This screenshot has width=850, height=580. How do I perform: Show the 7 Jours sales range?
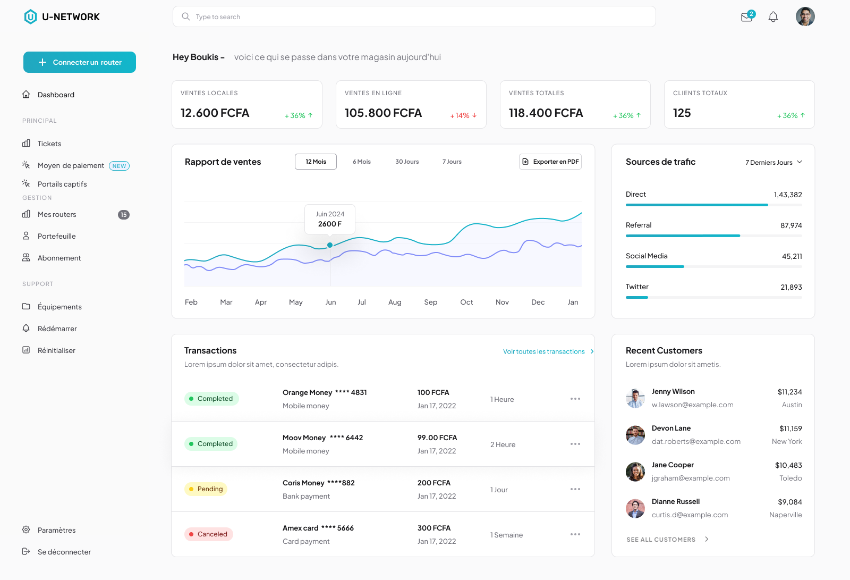[x=452, y=162]
